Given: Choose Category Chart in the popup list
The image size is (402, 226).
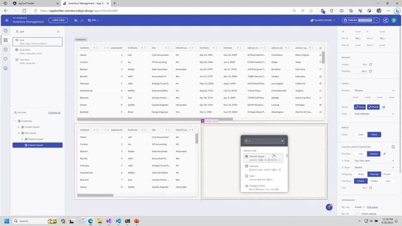Looking at the screenshot, I should [x=263, y=187].
